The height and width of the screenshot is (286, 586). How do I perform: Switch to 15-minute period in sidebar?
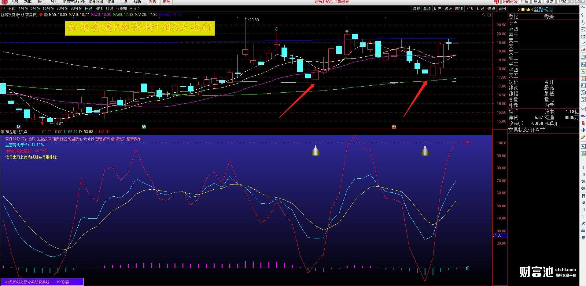583,174
